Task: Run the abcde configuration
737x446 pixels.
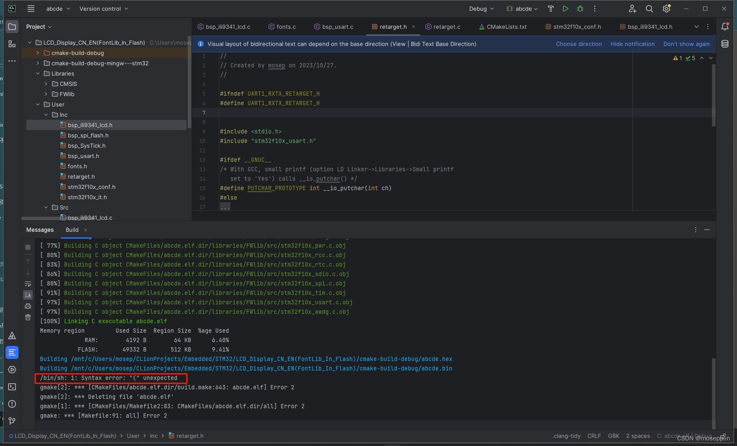Action: tap(565, 9)
